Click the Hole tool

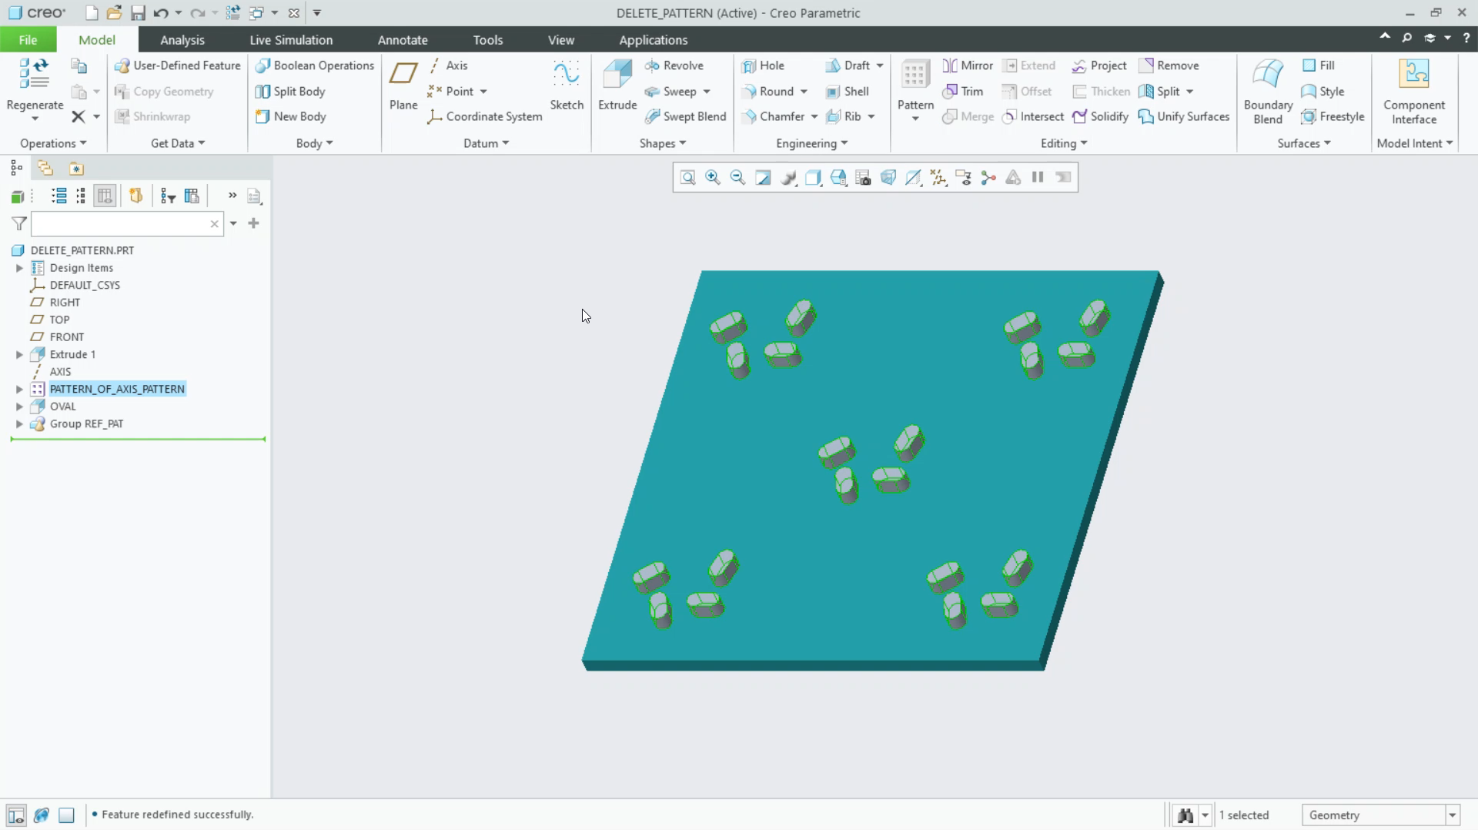click(x=763, y=65)
